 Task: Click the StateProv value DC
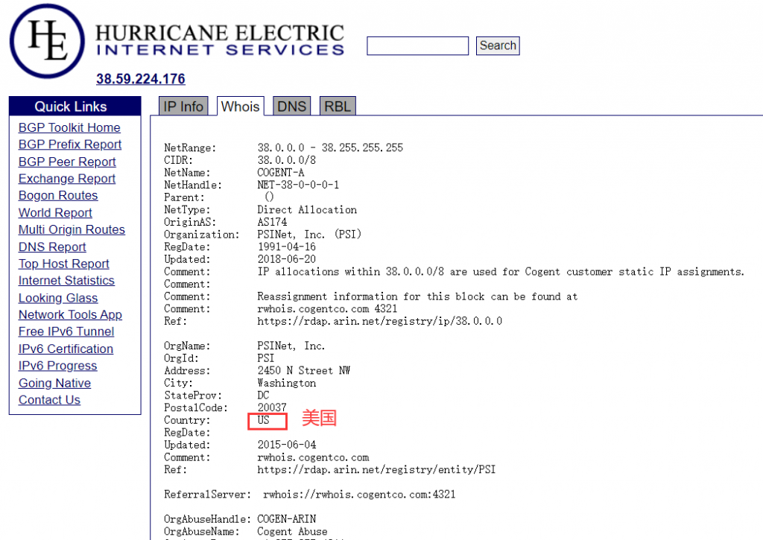coord(263,396)
